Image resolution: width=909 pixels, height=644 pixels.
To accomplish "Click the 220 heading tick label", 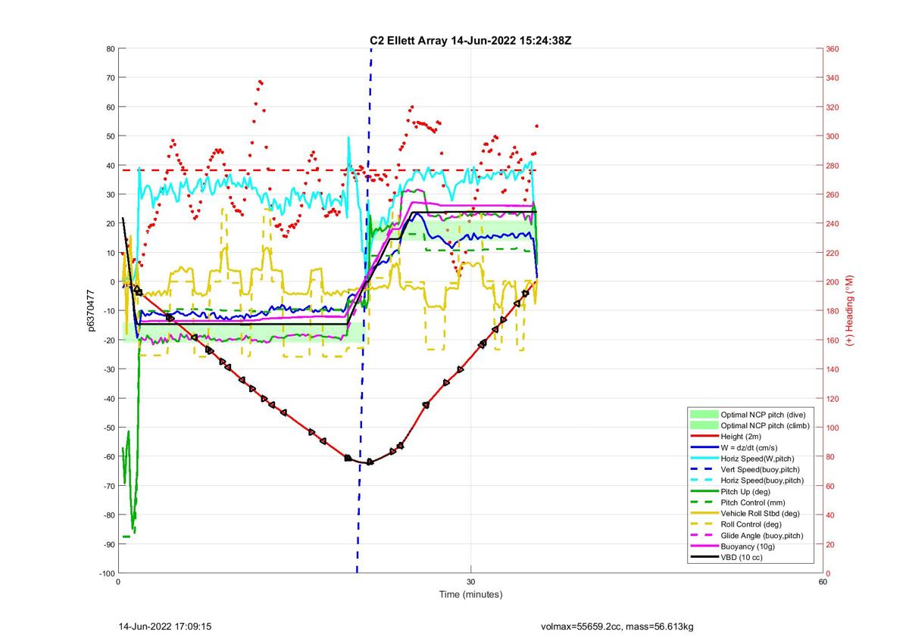I will (x=832, y=253).
